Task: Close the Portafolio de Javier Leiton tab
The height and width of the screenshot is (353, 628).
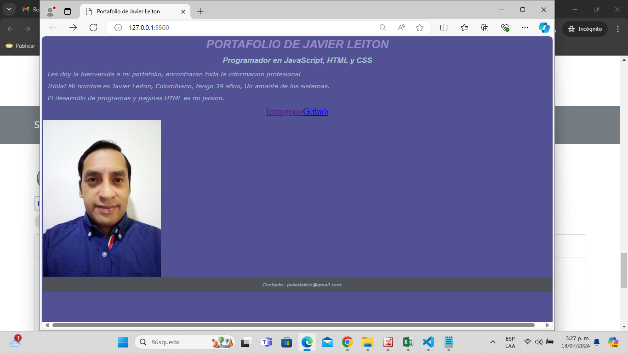Action: coord(183,11)
